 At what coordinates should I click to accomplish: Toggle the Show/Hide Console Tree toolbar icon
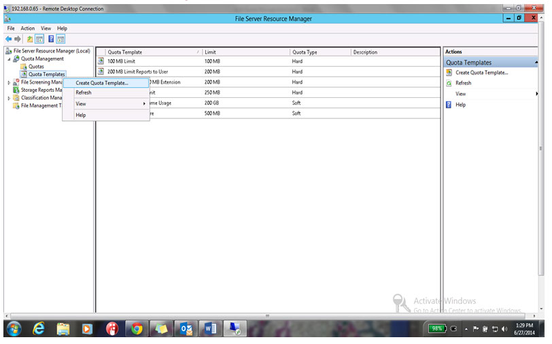point(39,39)
